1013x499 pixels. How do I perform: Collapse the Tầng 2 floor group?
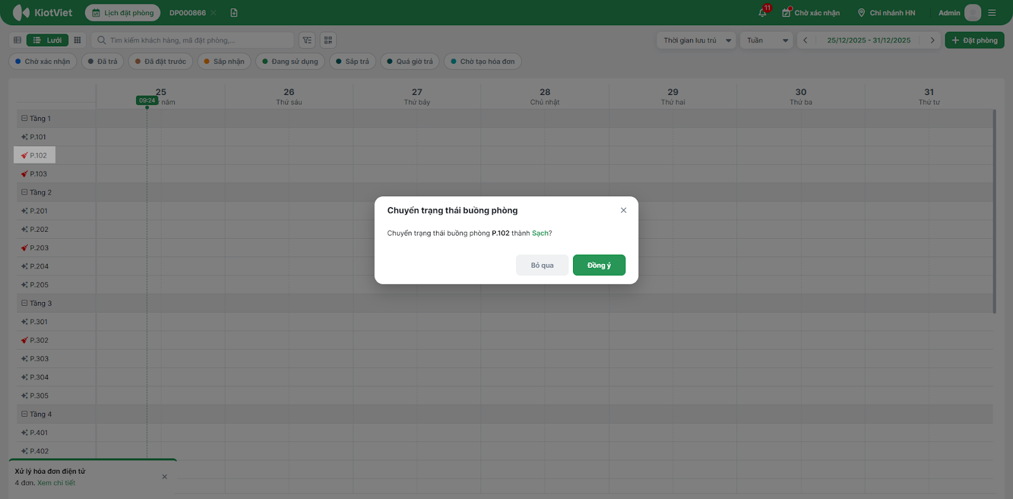25,193
